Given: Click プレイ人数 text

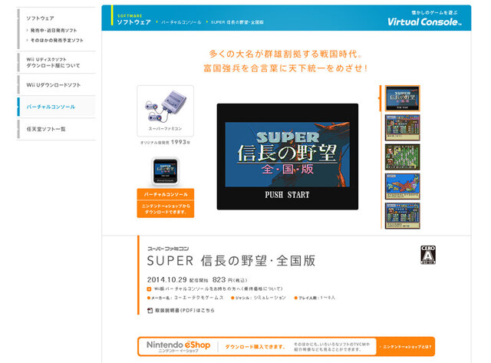Looking at the screenshot, I should click(x=315, y=298).
